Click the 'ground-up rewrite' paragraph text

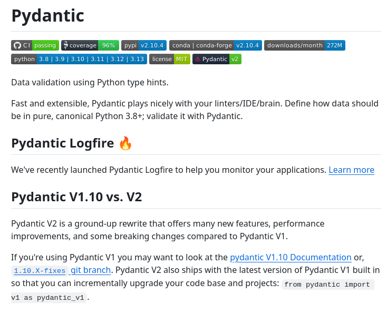click(x=168, y=230)
